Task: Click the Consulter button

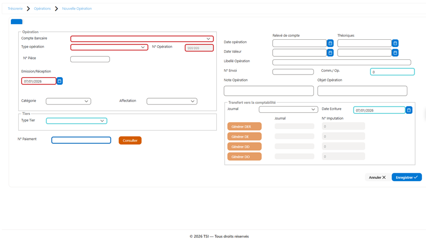Action: coord(130,140)
